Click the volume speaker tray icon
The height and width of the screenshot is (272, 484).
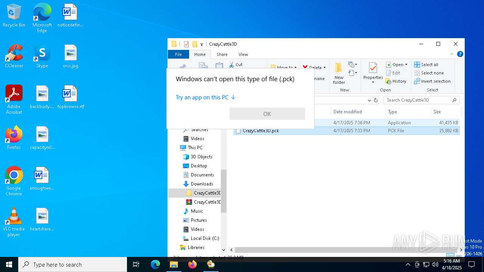point(435,264)
